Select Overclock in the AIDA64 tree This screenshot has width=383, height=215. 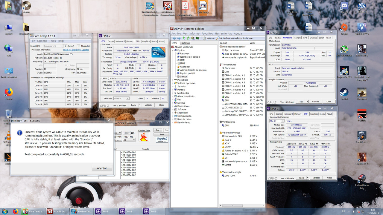coord(185,67)
